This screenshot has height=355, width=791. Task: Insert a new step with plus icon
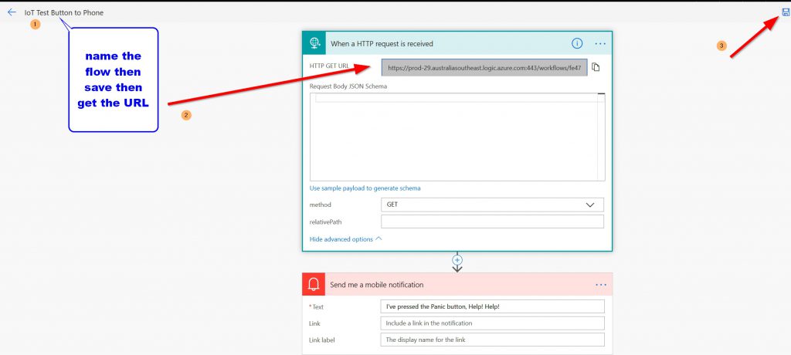click(x=457, y=260)
